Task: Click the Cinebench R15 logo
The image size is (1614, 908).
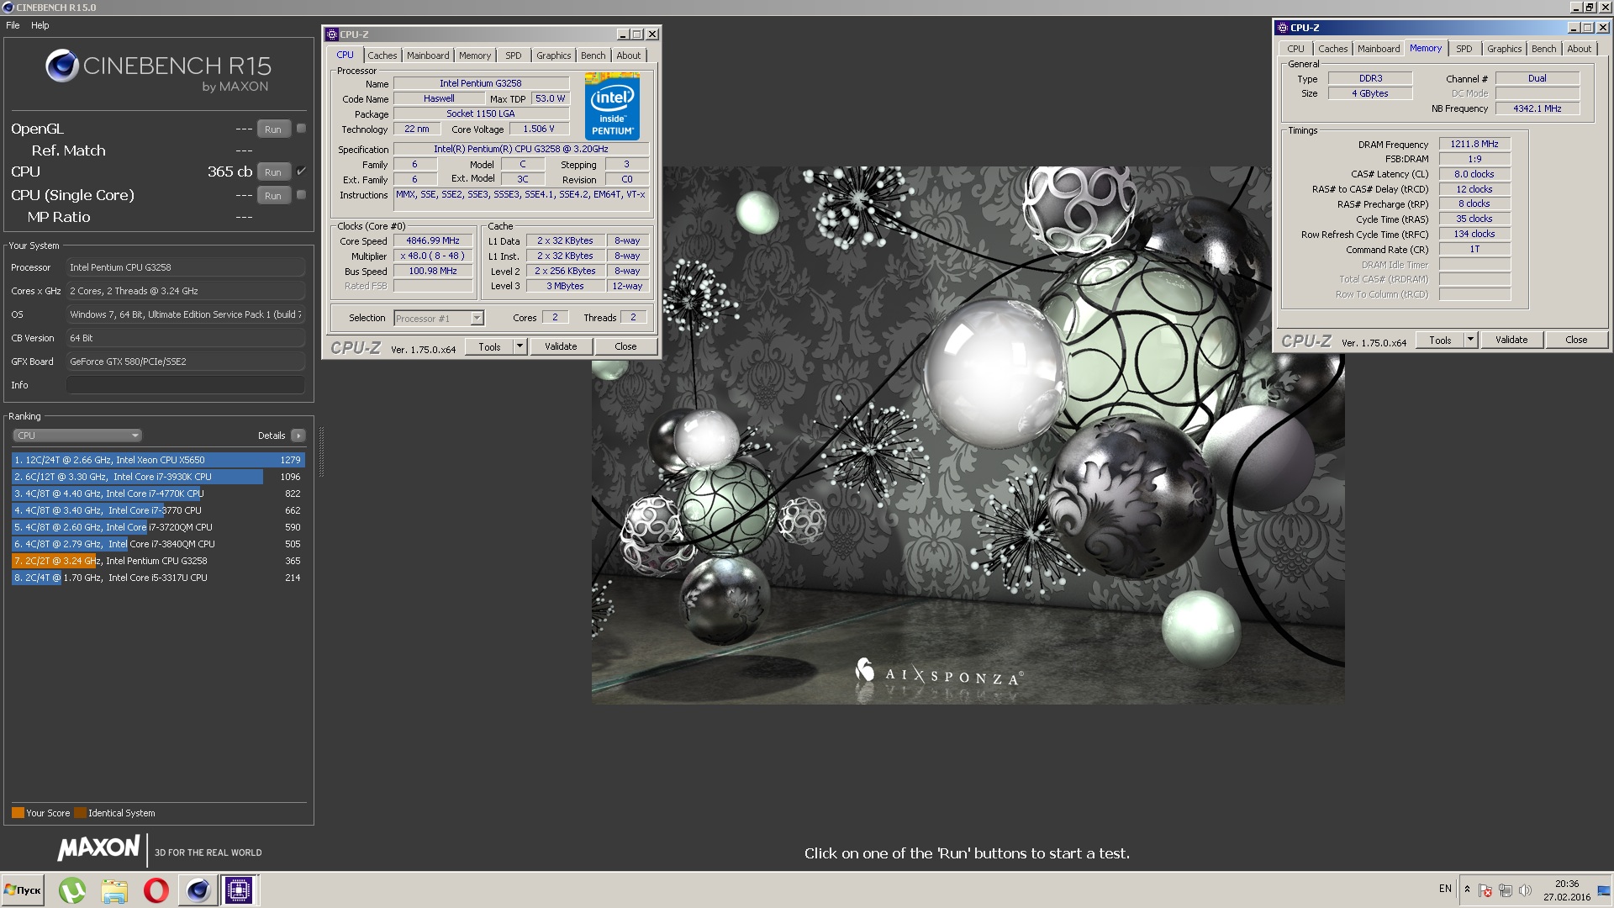Action: click(158, 69)
